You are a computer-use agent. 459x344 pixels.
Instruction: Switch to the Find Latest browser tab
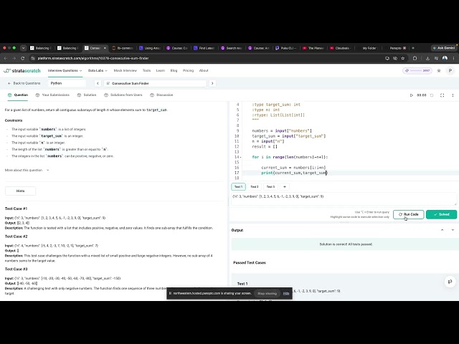pyautogui.click(x=204, y=48)
